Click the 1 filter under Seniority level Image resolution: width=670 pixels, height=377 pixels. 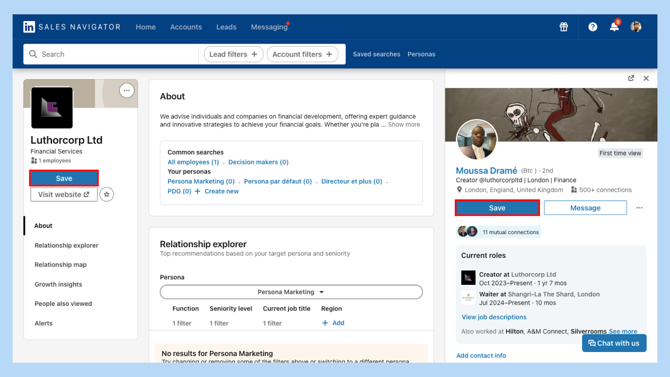pyautogui.click(x=219, y=323)
